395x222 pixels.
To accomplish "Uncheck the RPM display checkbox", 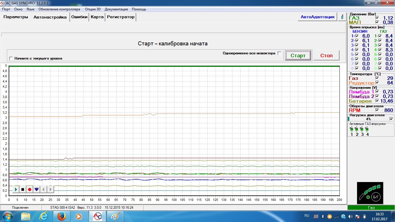I will point(377,110).
